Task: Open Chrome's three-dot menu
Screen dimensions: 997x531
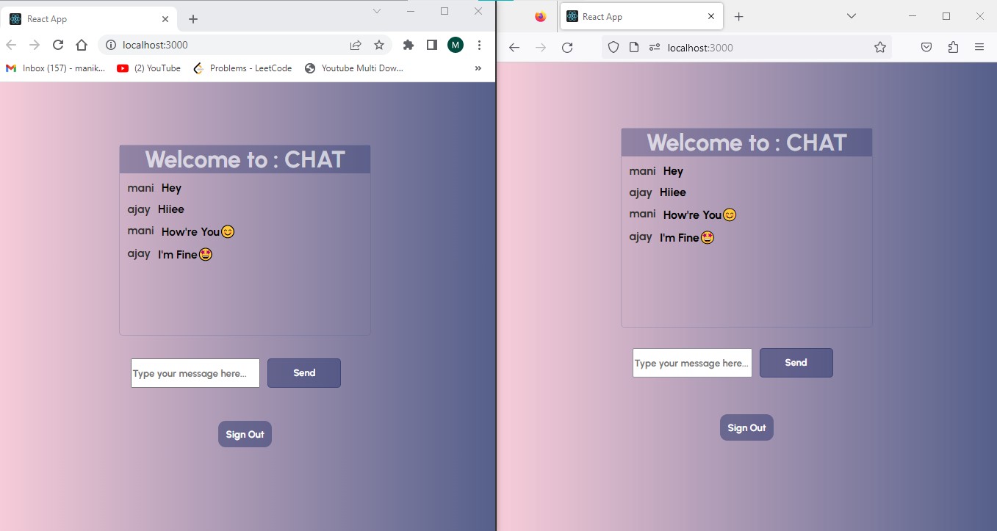Action: tap(479, 44)
